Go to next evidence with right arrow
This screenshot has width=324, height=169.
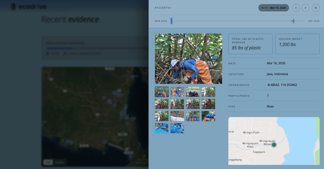tap(305, 8)
